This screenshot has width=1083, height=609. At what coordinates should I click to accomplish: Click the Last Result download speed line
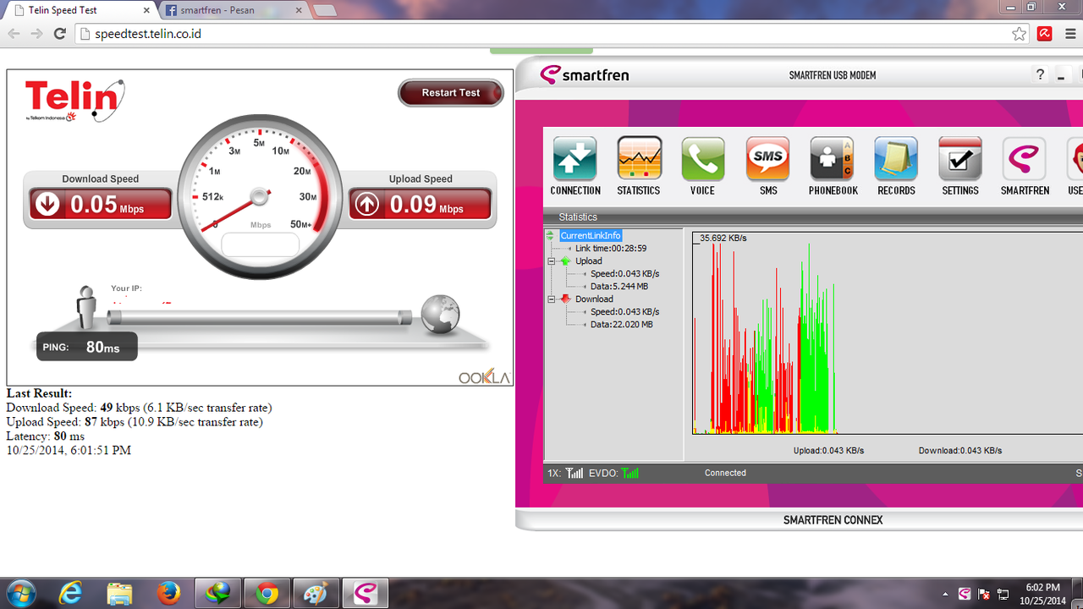point(139,408)
